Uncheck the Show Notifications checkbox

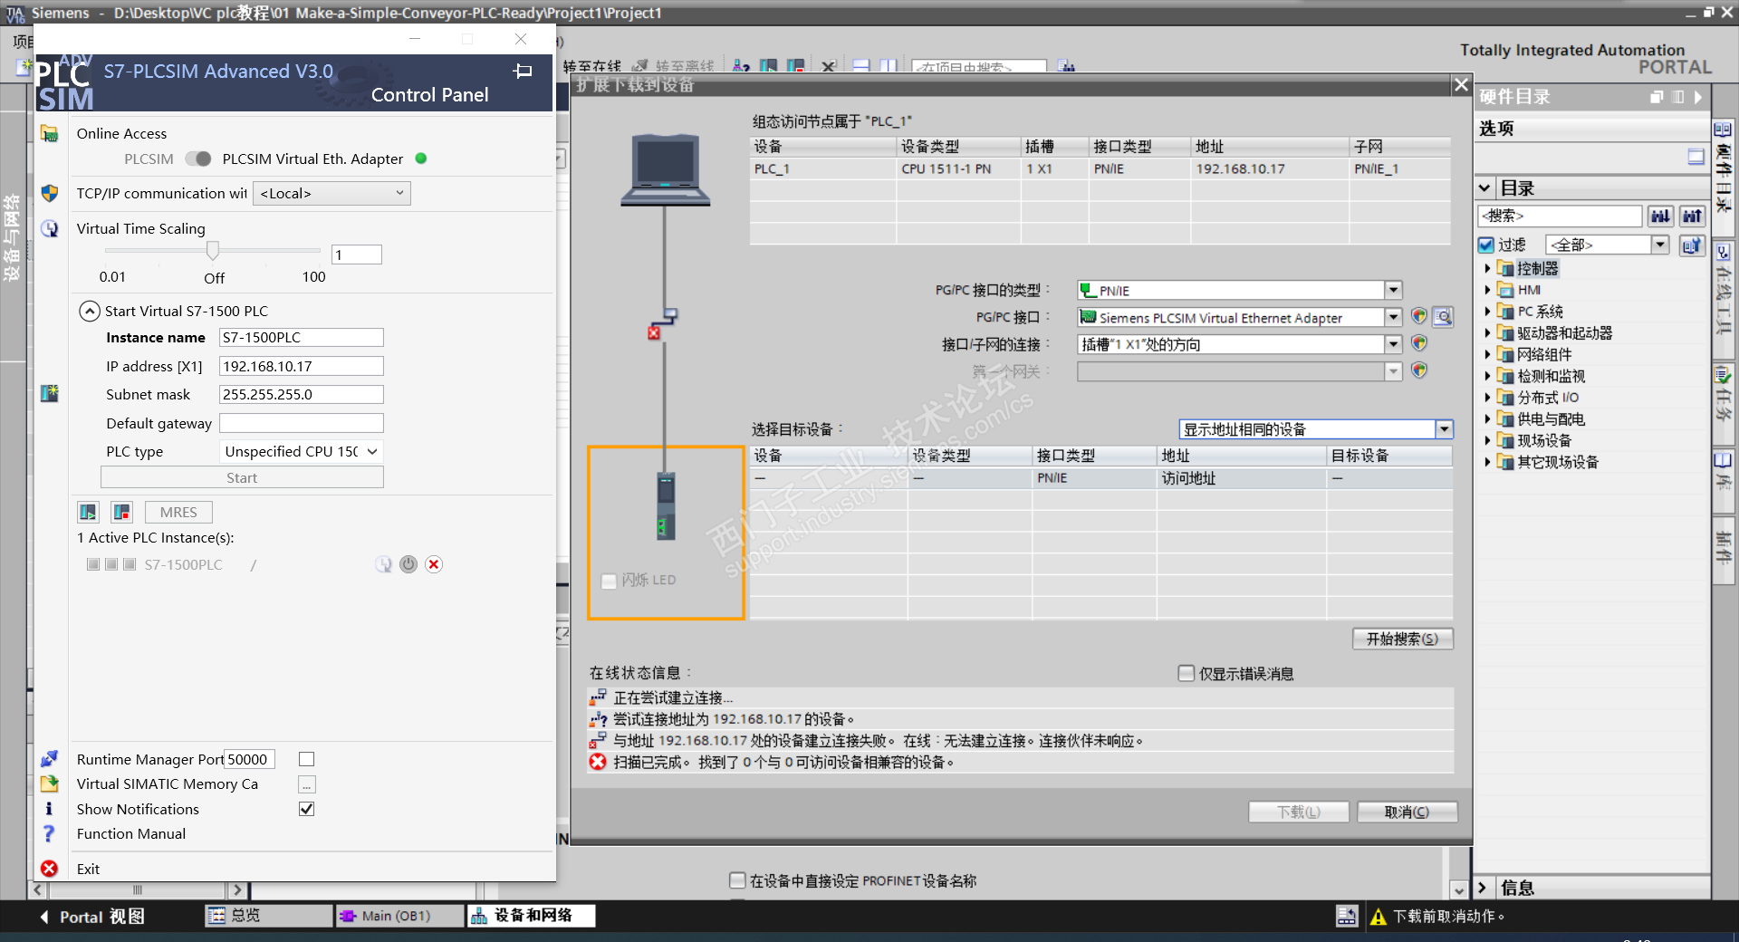306,809
